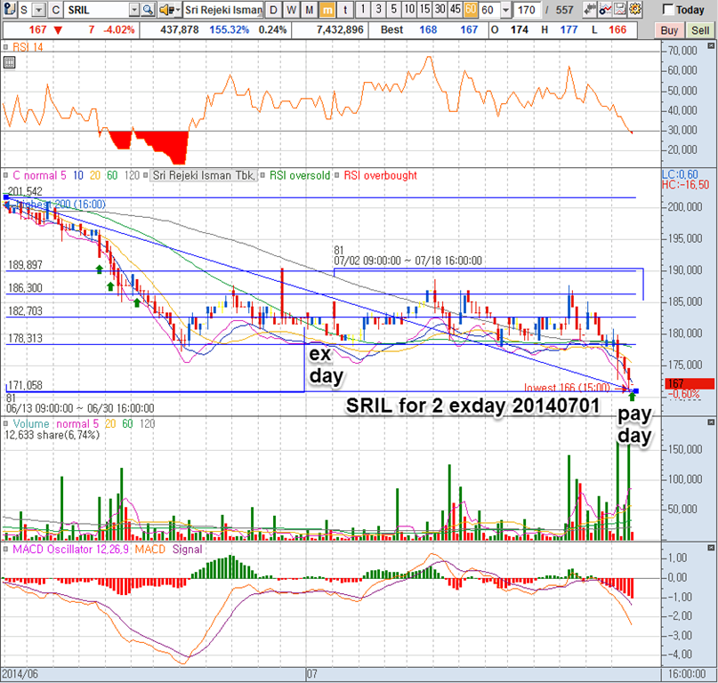This screenshot has height=683, width=718.
Task: Switch chart to Monthly (M) period
Action: click(x=310, y=10)
